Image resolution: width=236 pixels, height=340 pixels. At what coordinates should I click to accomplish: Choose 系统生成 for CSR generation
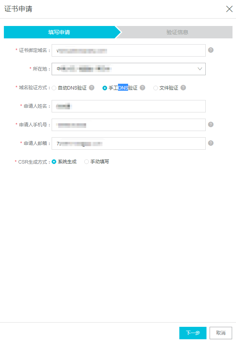(54, 162)
